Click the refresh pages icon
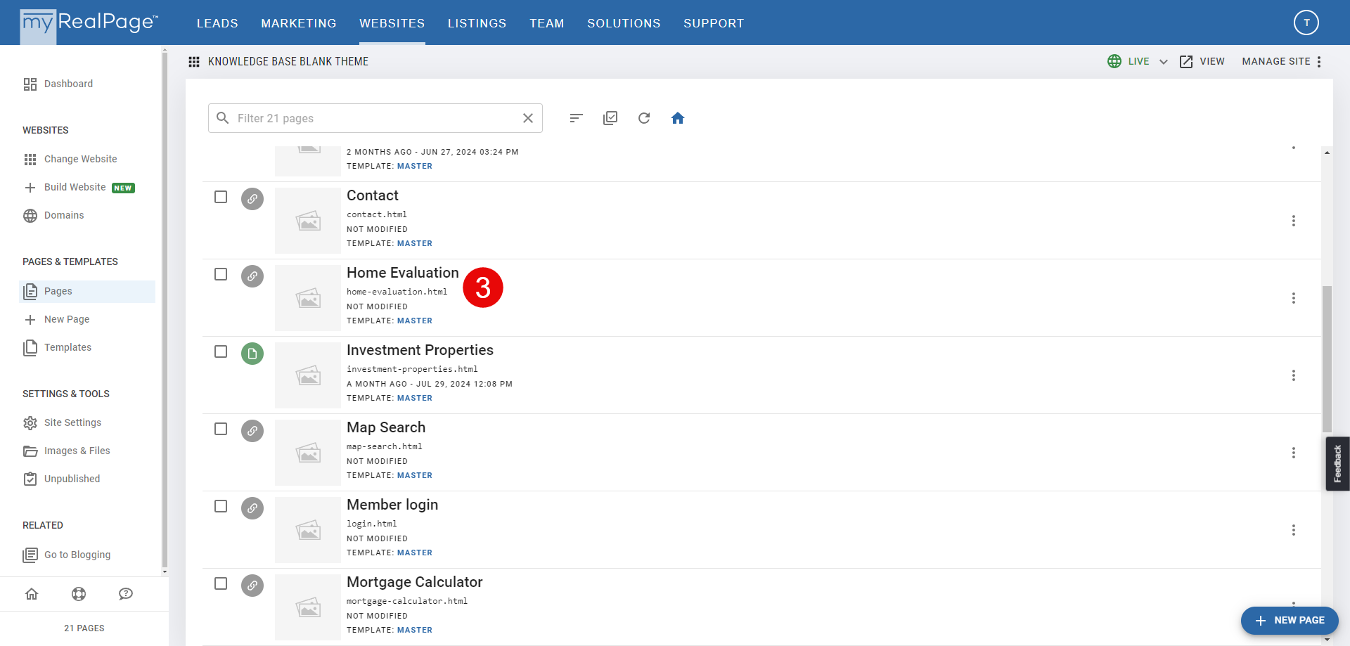The image size is (1350, 646). (644, 118)
